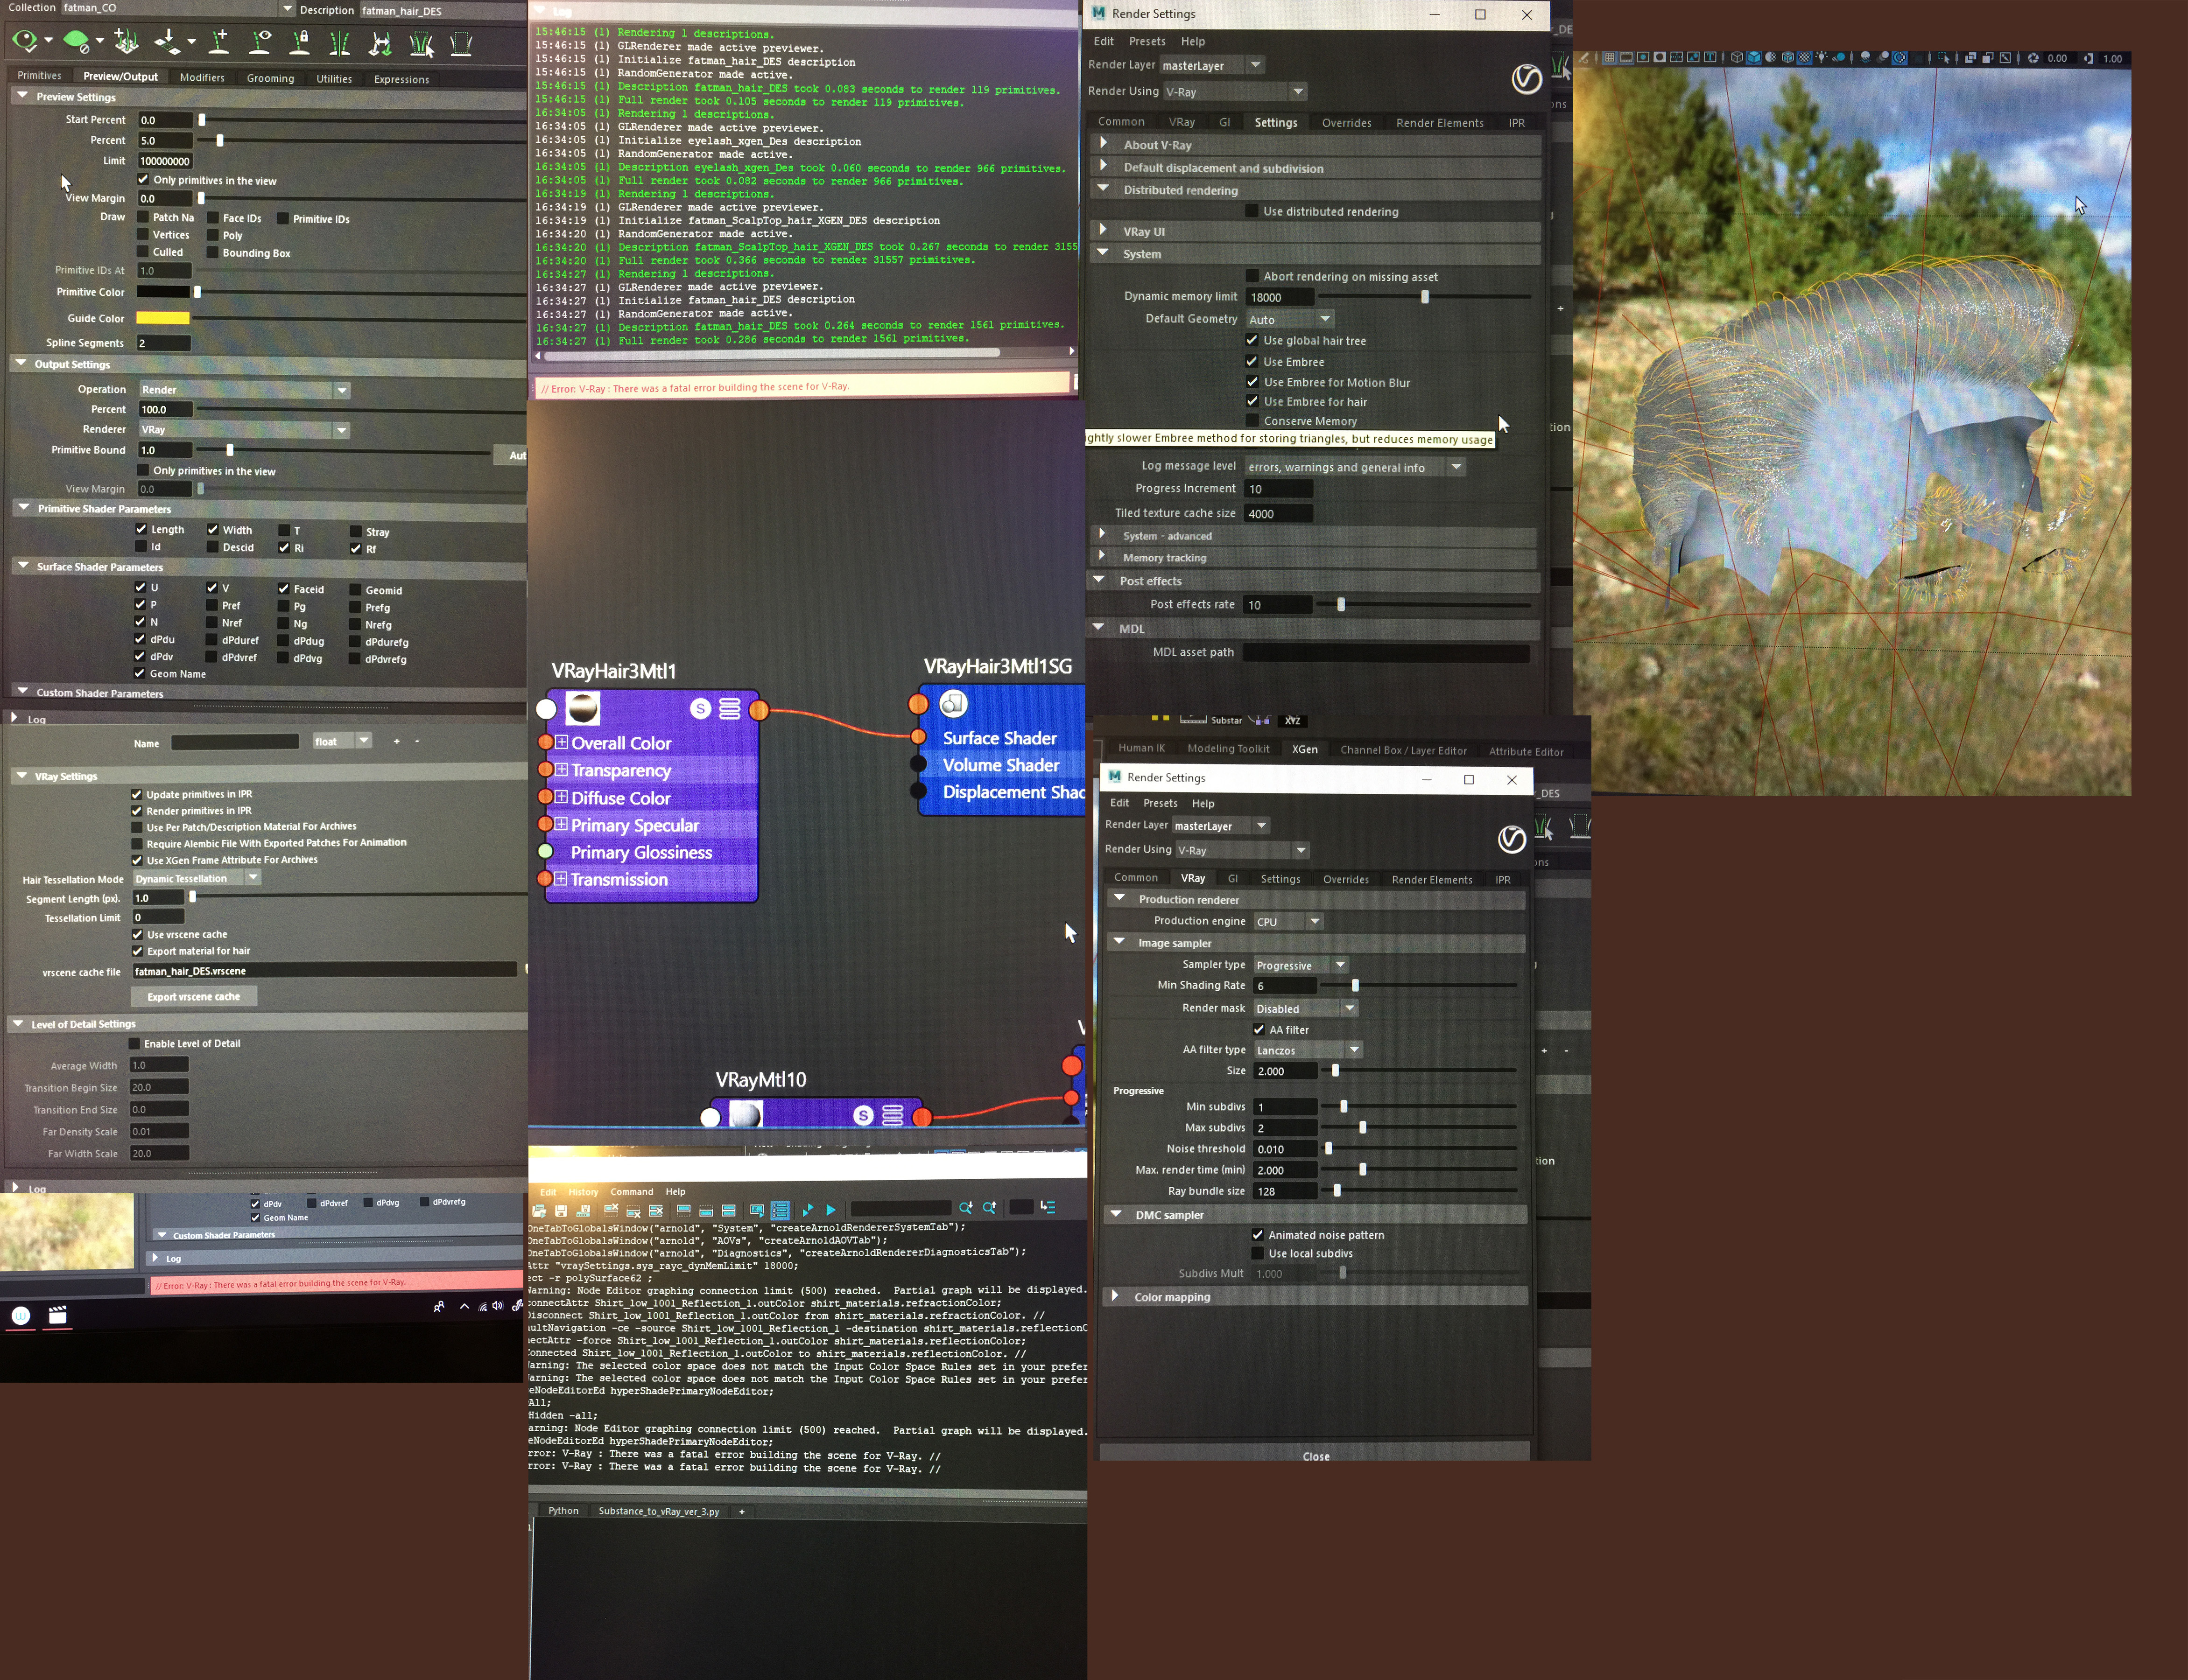Enable Level of Detail checkbox
This screenshot has height=1680, width=2188.
[134, 1043]
